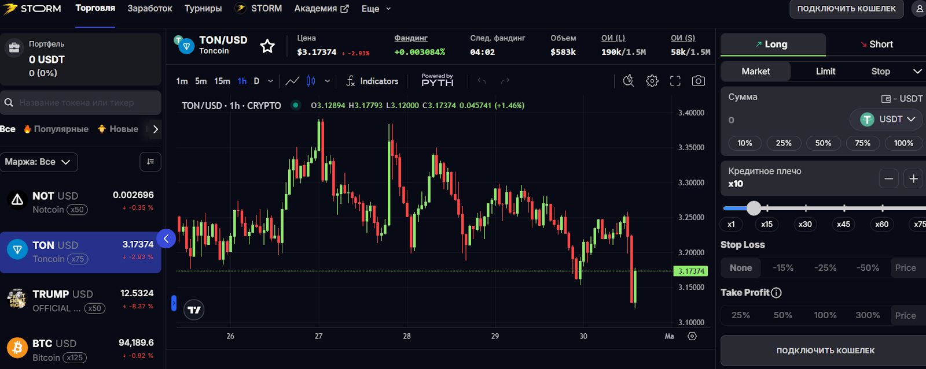Select the 5m timeframe
Image resolution: width=926 pixels, height=369 pixels.
click(201, 81)
